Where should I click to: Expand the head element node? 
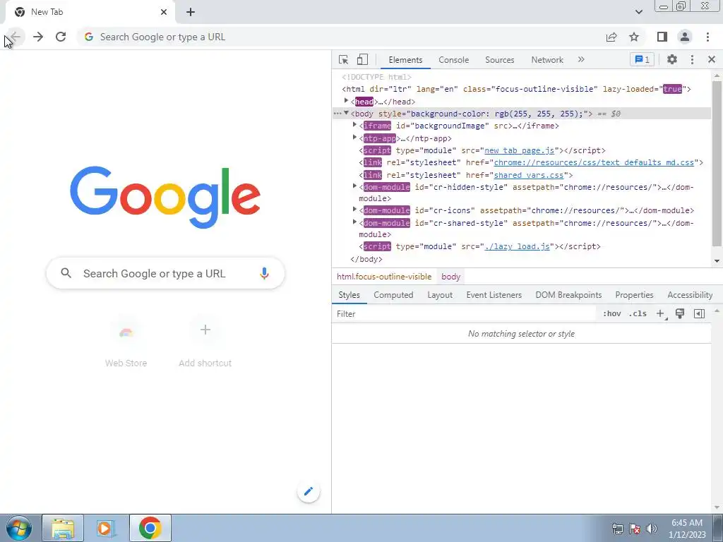pyautogui.click(x=346, y=101)
